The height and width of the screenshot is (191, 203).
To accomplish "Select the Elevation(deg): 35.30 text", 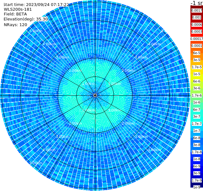I will pyautogui.click(x=26, y=19).
